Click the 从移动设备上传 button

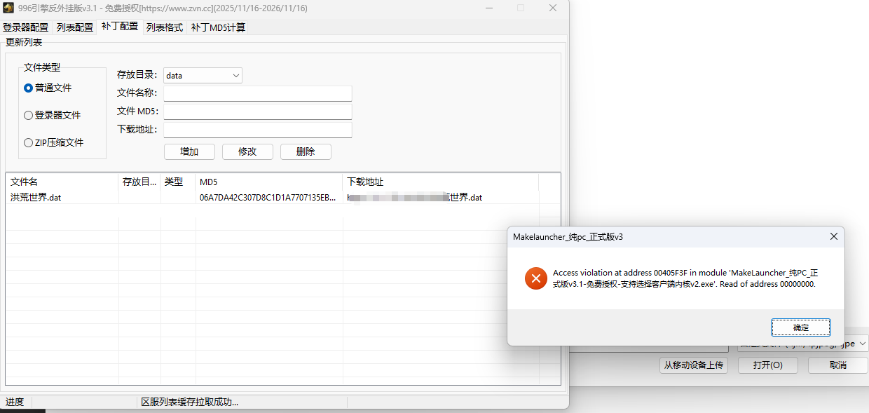(x=694, y=365)
